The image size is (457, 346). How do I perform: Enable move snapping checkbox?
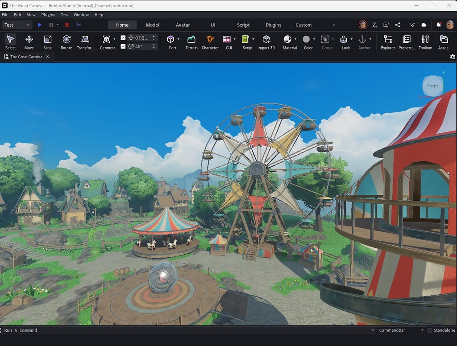pyautogui.click(x=123, y=37)
